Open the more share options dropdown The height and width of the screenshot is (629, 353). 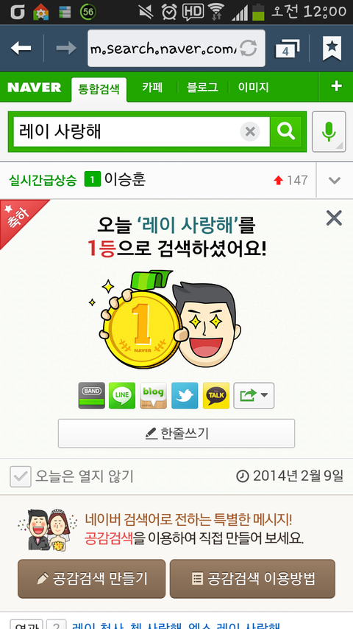pyautogui.click(x=254, y=395)
